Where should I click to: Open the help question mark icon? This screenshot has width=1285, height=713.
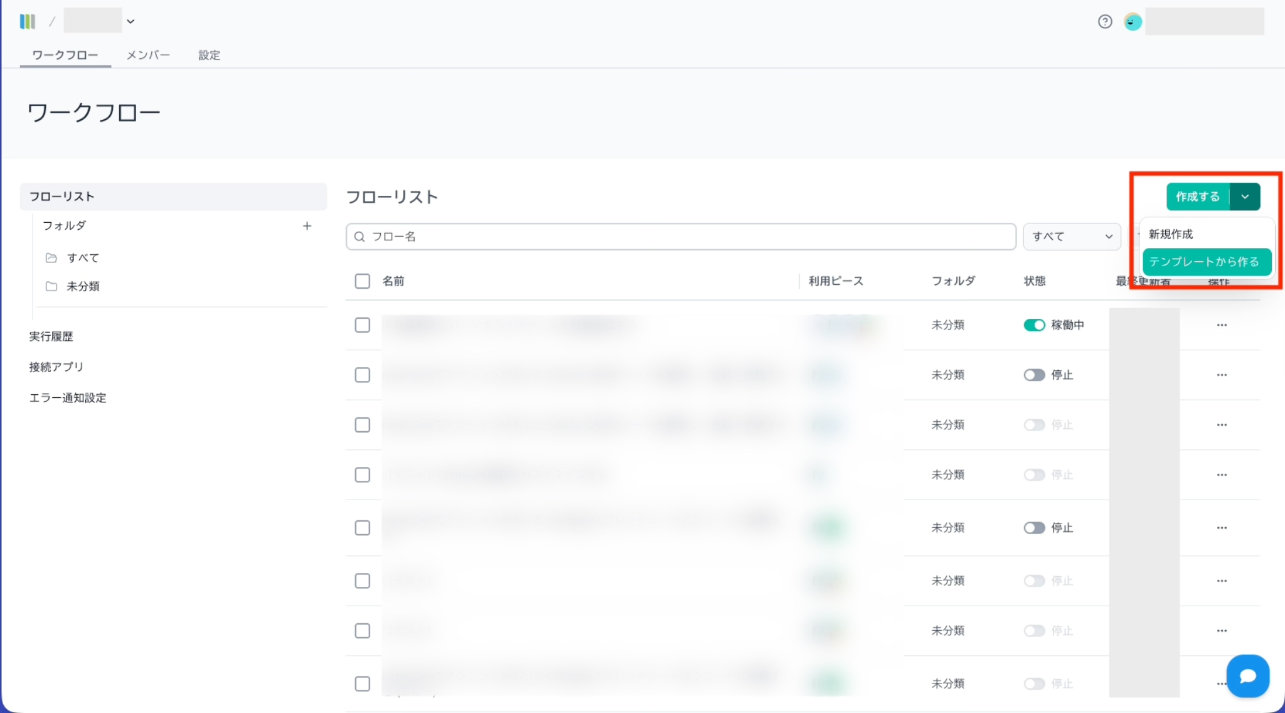(x=1105, y=22)
